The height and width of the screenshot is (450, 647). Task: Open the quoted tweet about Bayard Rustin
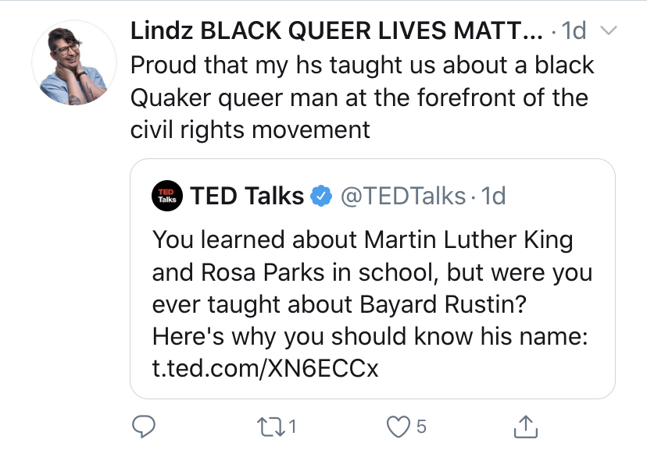[373, 278]
